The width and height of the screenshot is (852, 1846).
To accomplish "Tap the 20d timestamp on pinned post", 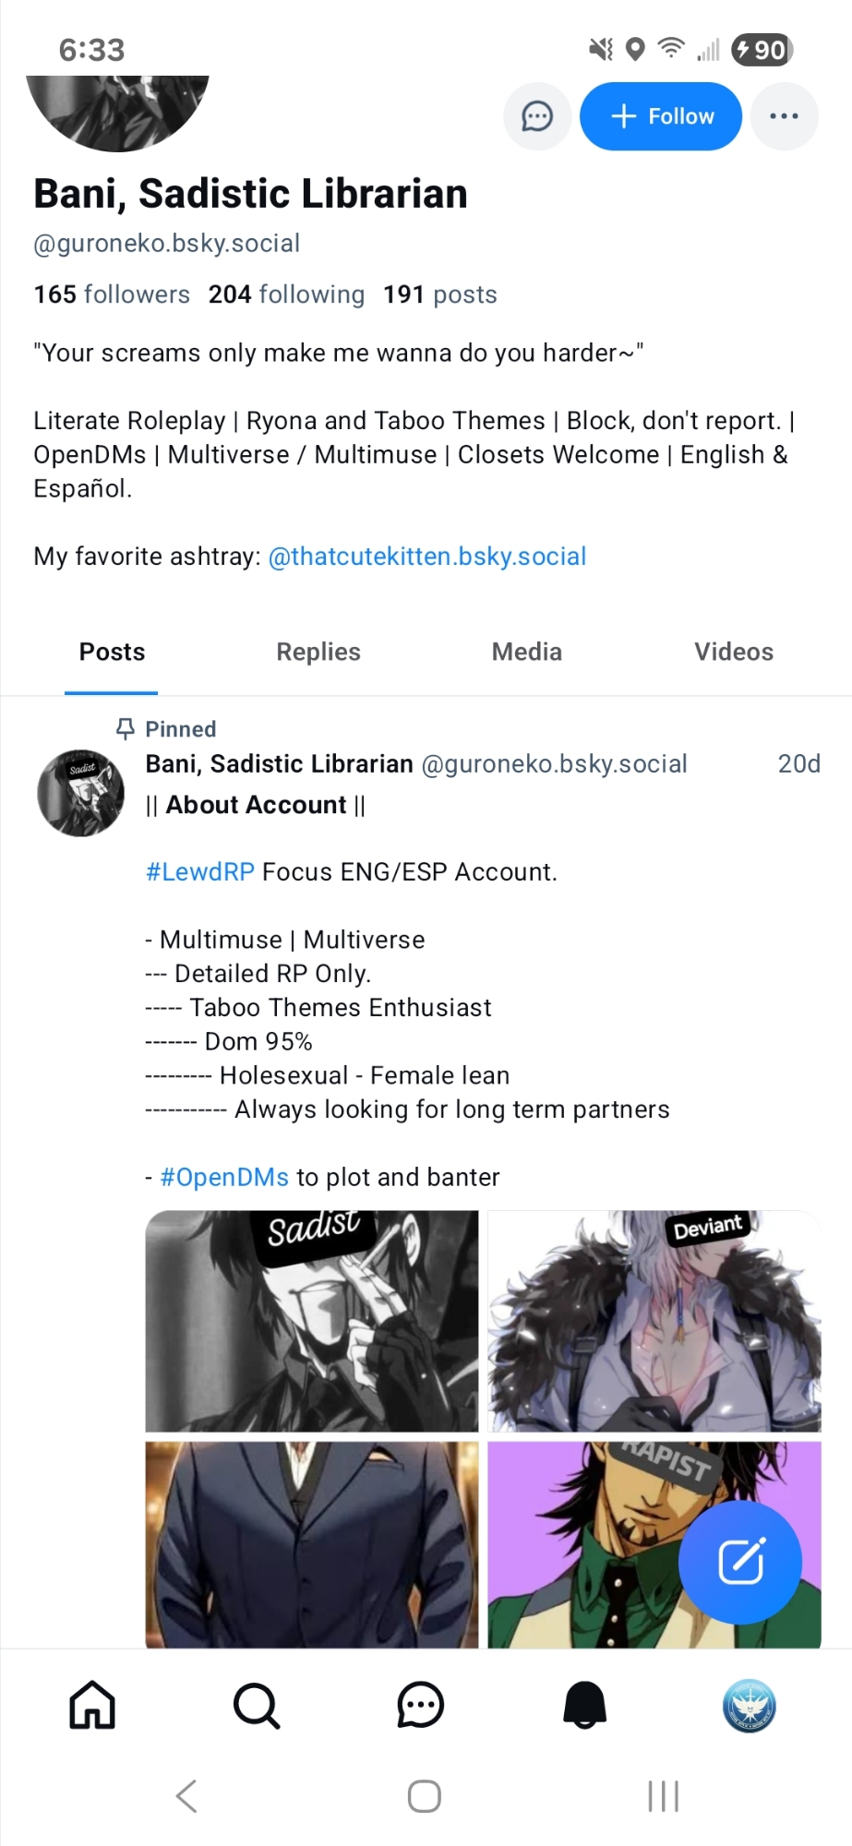I will coord(798,764).
